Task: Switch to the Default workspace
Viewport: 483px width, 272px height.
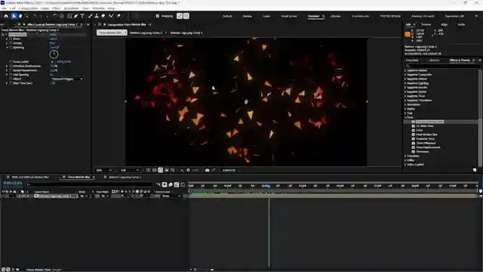Action: [227, 16]
